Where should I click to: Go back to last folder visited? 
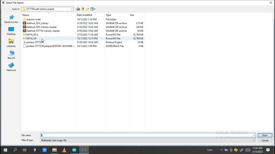[x=78, y=9]
